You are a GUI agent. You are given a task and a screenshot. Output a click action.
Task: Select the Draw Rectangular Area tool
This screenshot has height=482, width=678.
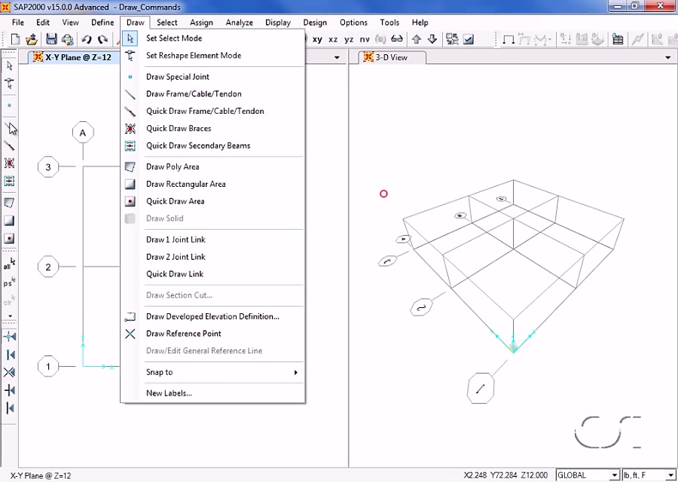[185, 184]
